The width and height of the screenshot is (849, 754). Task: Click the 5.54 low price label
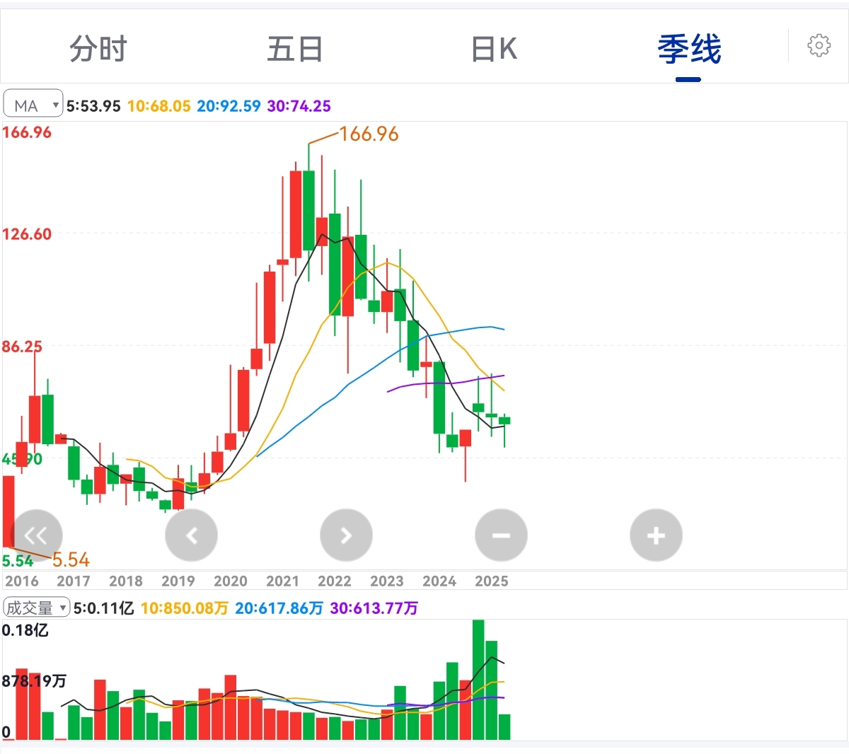[71, 560]
